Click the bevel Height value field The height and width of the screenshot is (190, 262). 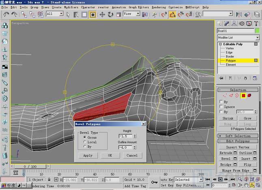coord(125,136)
